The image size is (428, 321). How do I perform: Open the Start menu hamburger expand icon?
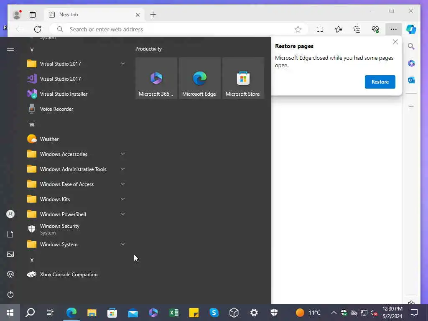click(10, 49)
